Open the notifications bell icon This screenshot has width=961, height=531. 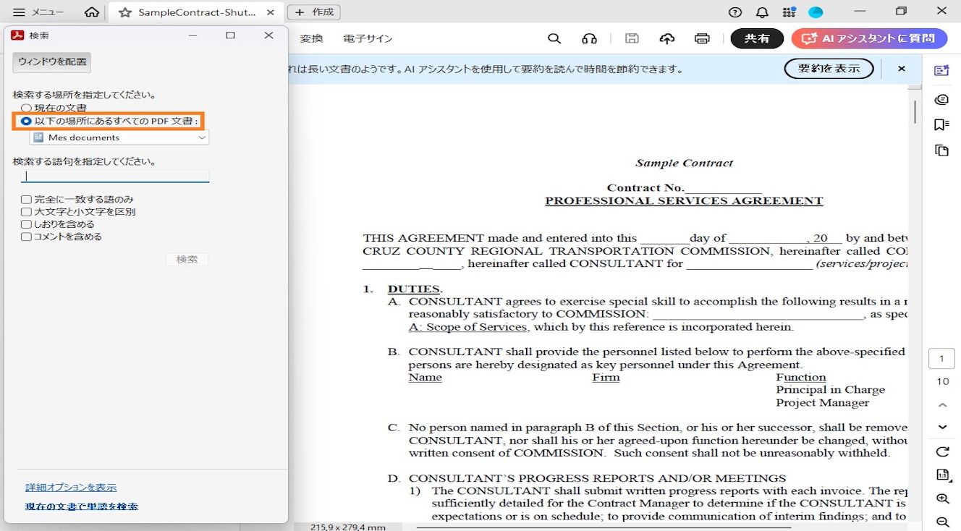(x=762, y=12)
